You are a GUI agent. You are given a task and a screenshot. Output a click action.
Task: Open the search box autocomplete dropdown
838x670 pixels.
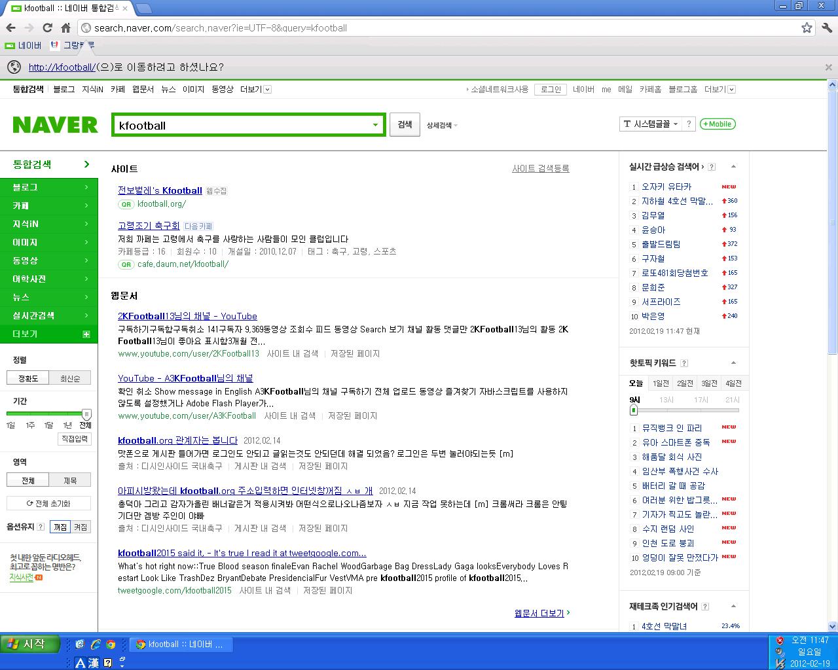point(376,125)
